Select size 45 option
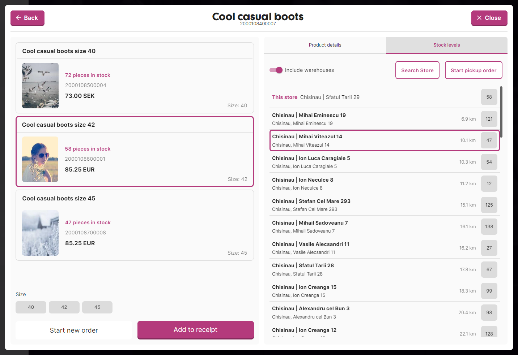The height and width of the screenshot is (355, 518). [97, 307]
